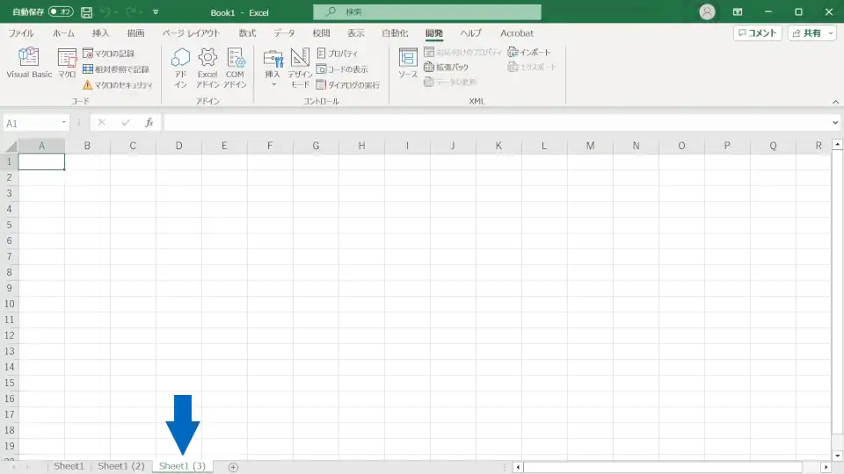Click the プロパティ (Properties) control icon
Image resolution: width=844 pixels, height=474 pixels.
338,54
